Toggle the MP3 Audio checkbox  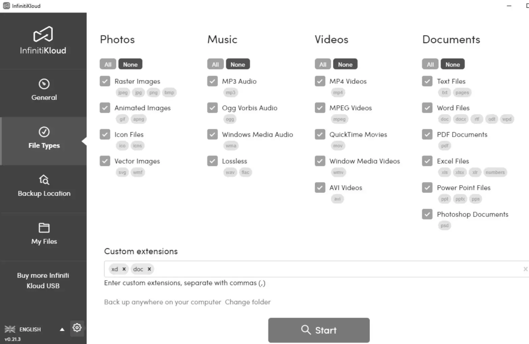coord(213,81)
